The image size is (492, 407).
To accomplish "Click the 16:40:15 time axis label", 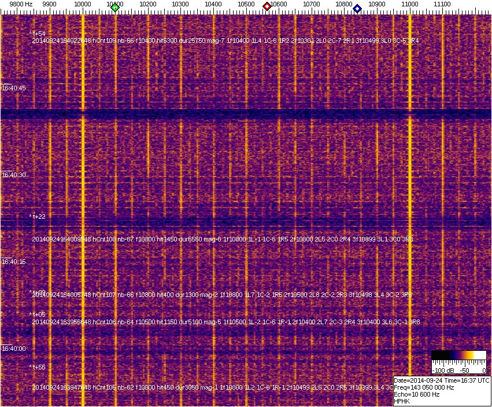I will (x=14, y=262).
